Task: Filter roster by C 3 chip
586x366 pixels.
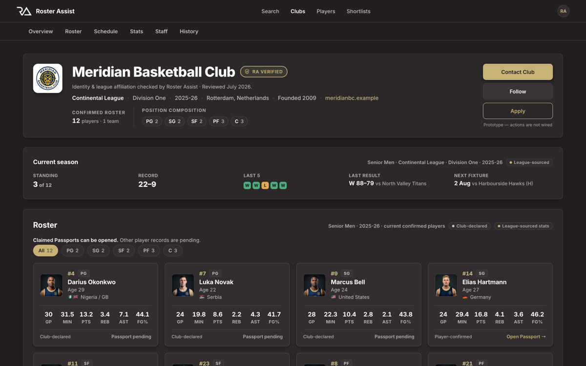Action: pos(173,250)
